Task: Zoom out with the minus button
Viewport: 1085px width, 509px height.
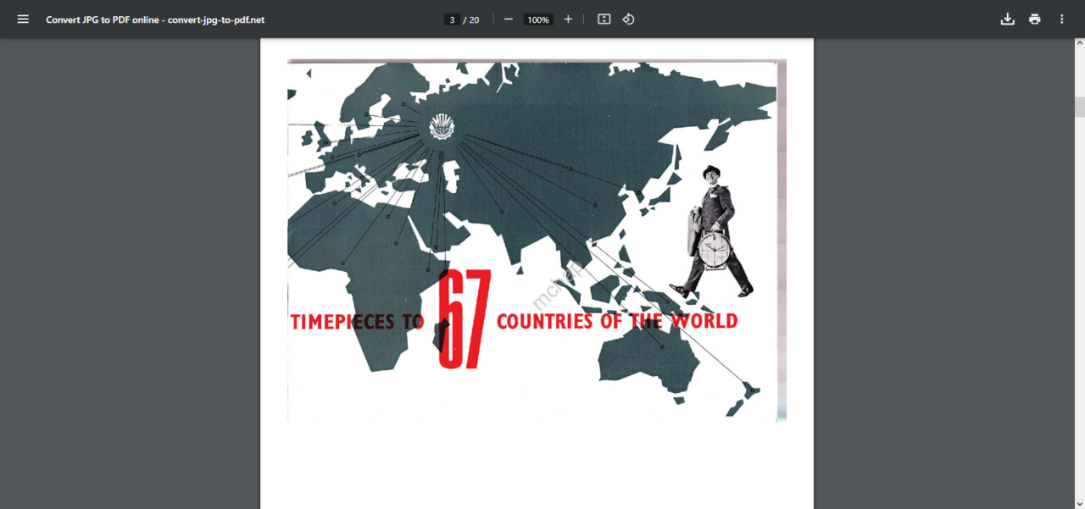Action: click(x=509, y=19)
